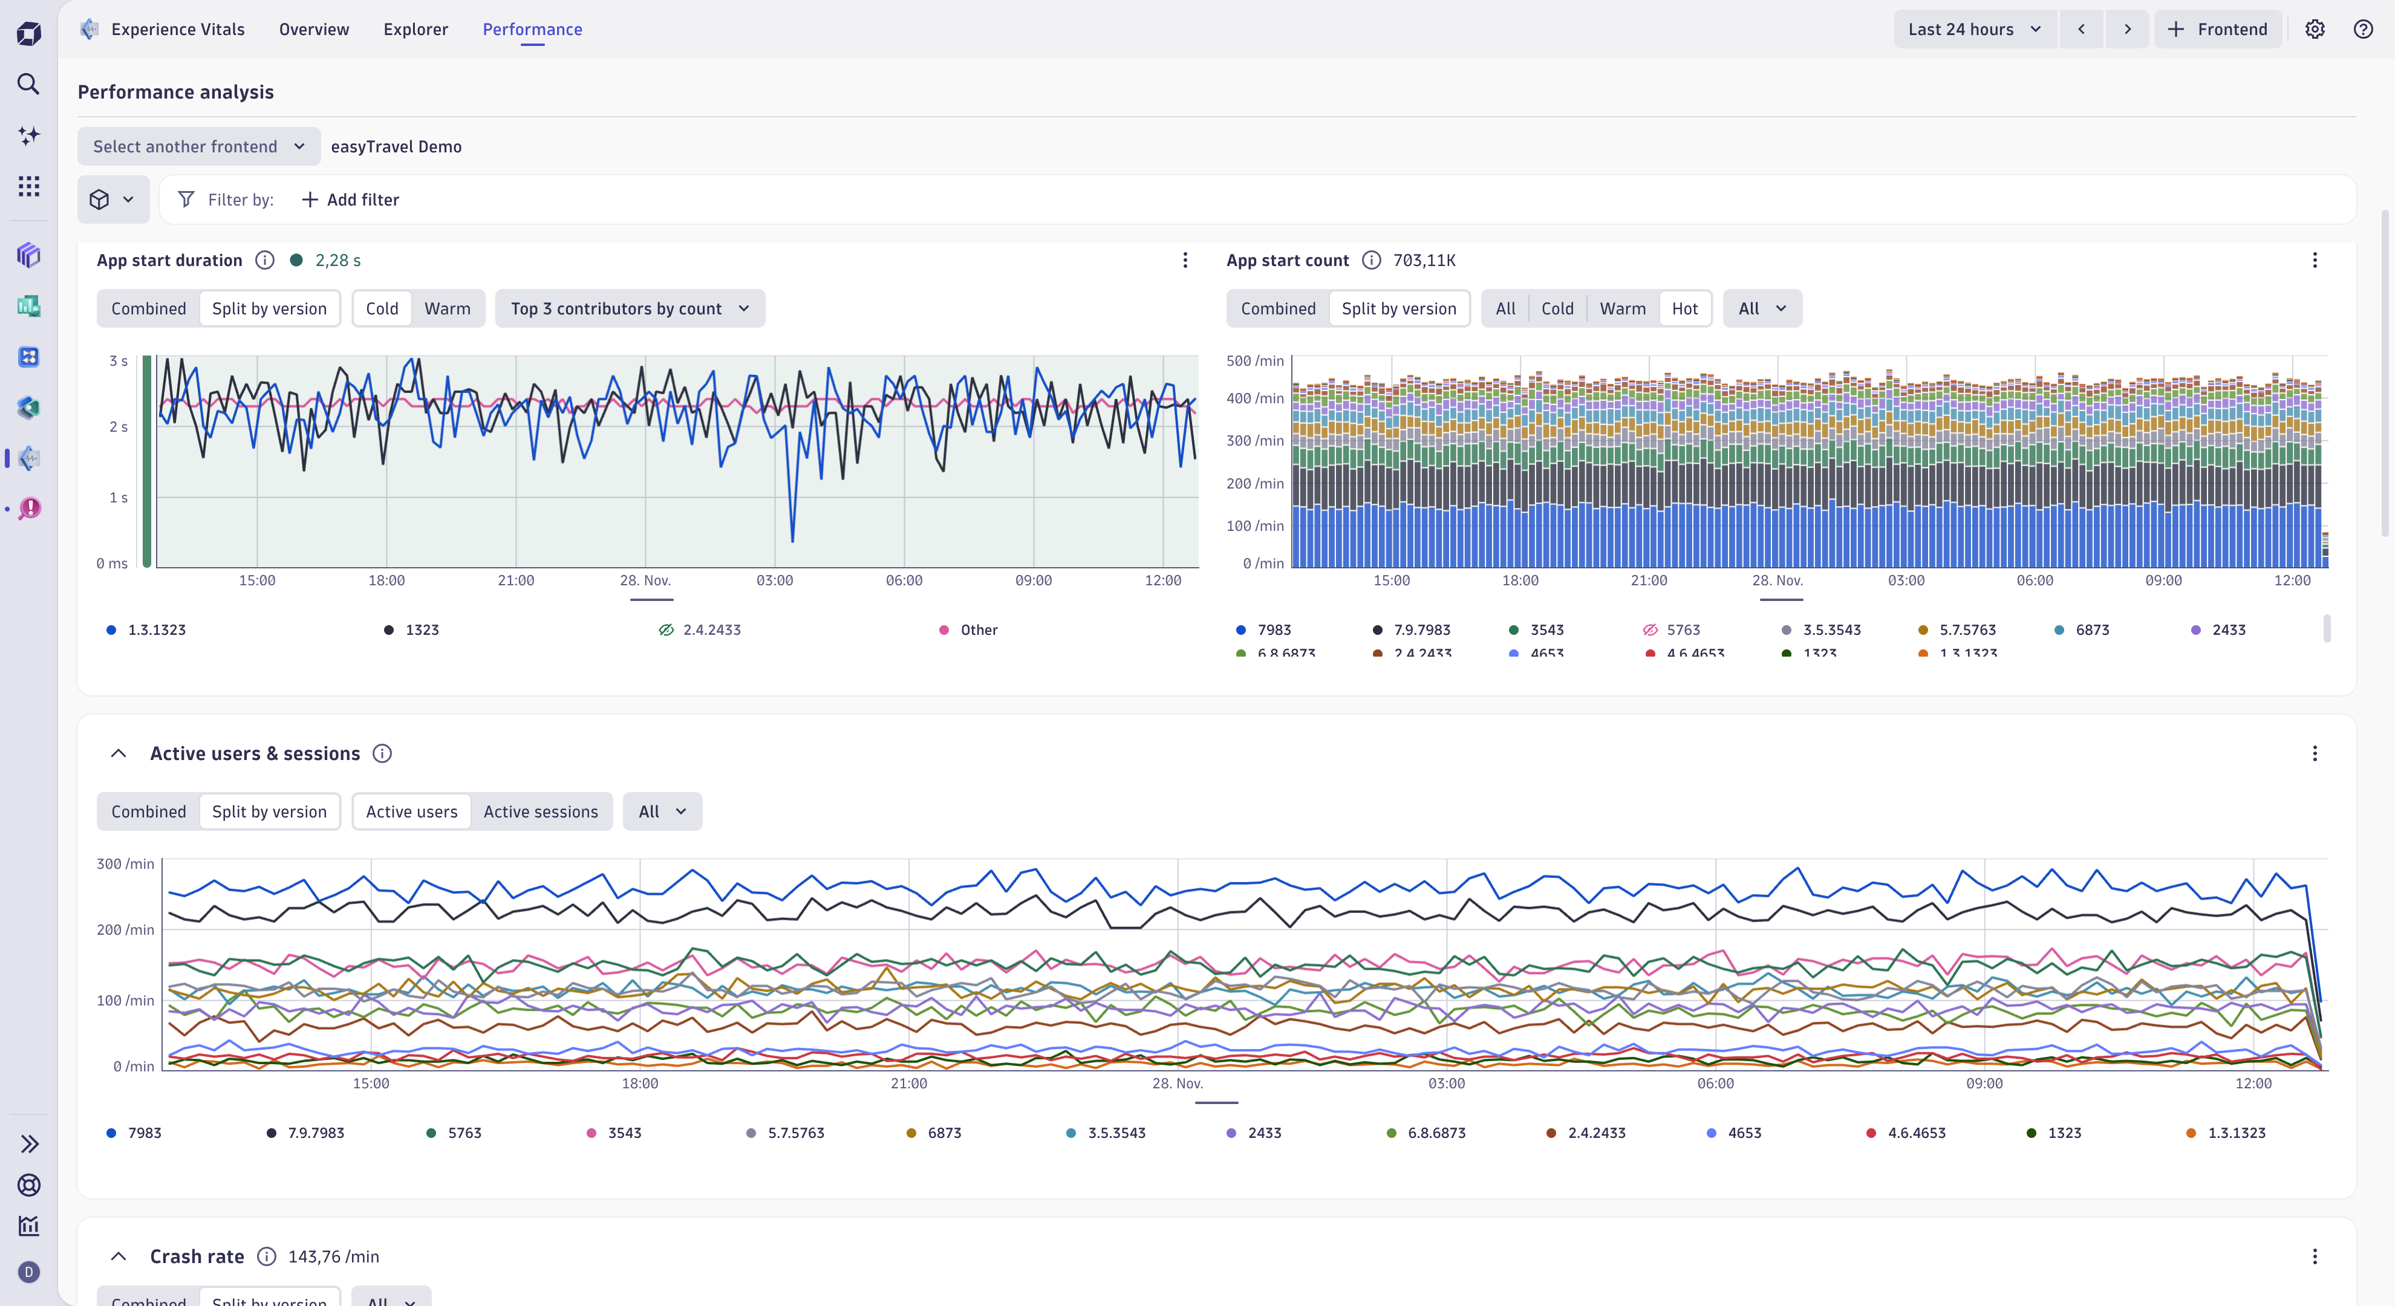
Task: Go to previous timeframe arrow
Action: click(x=2081, y=29)
